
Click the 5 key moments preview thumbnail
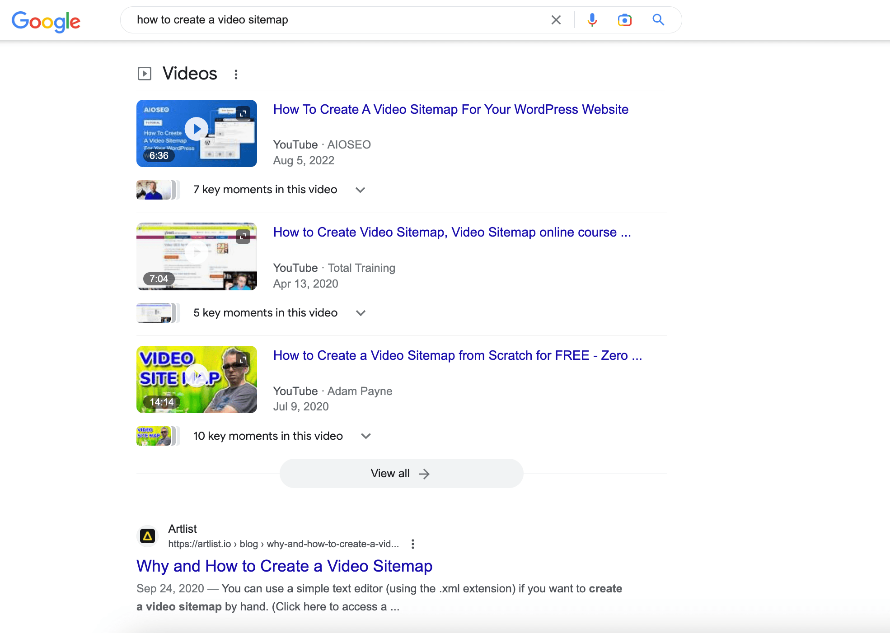click(x=158, y=313)
